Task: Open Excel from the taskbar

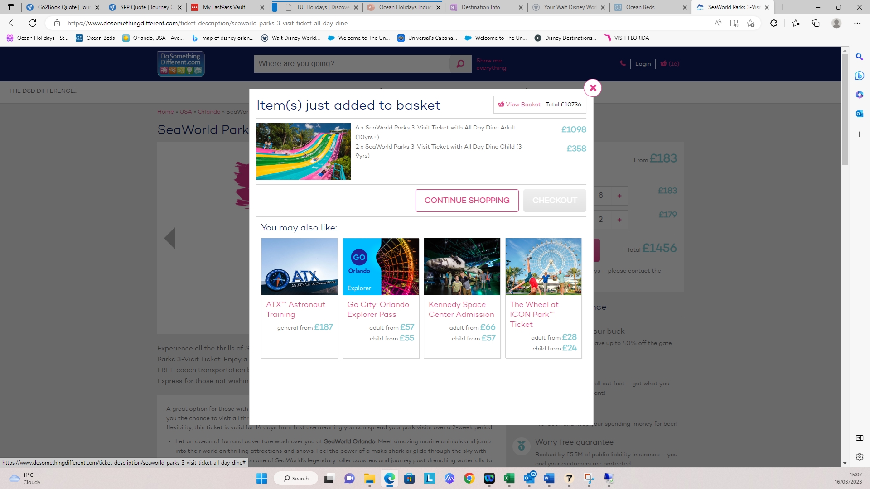Action: point(509,479)
